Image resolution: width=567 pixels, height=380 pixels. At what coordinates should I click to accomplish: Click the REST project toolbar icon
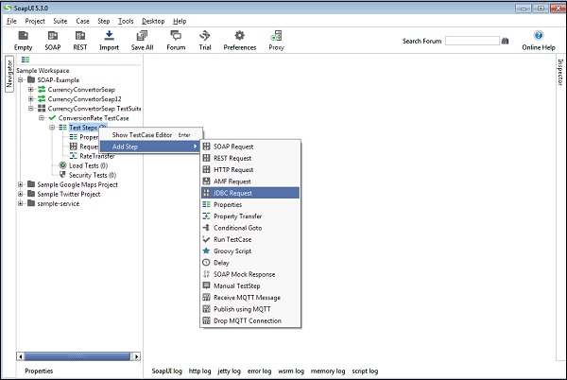pos(80,35)
